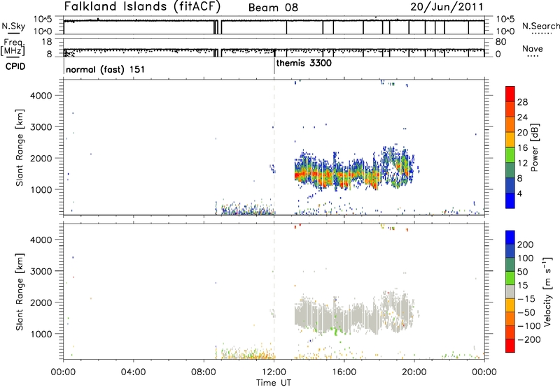Click the dashed 12:00 CPID change line in power panel
Viewport: 560px width, 387px height.
[274, 147]
